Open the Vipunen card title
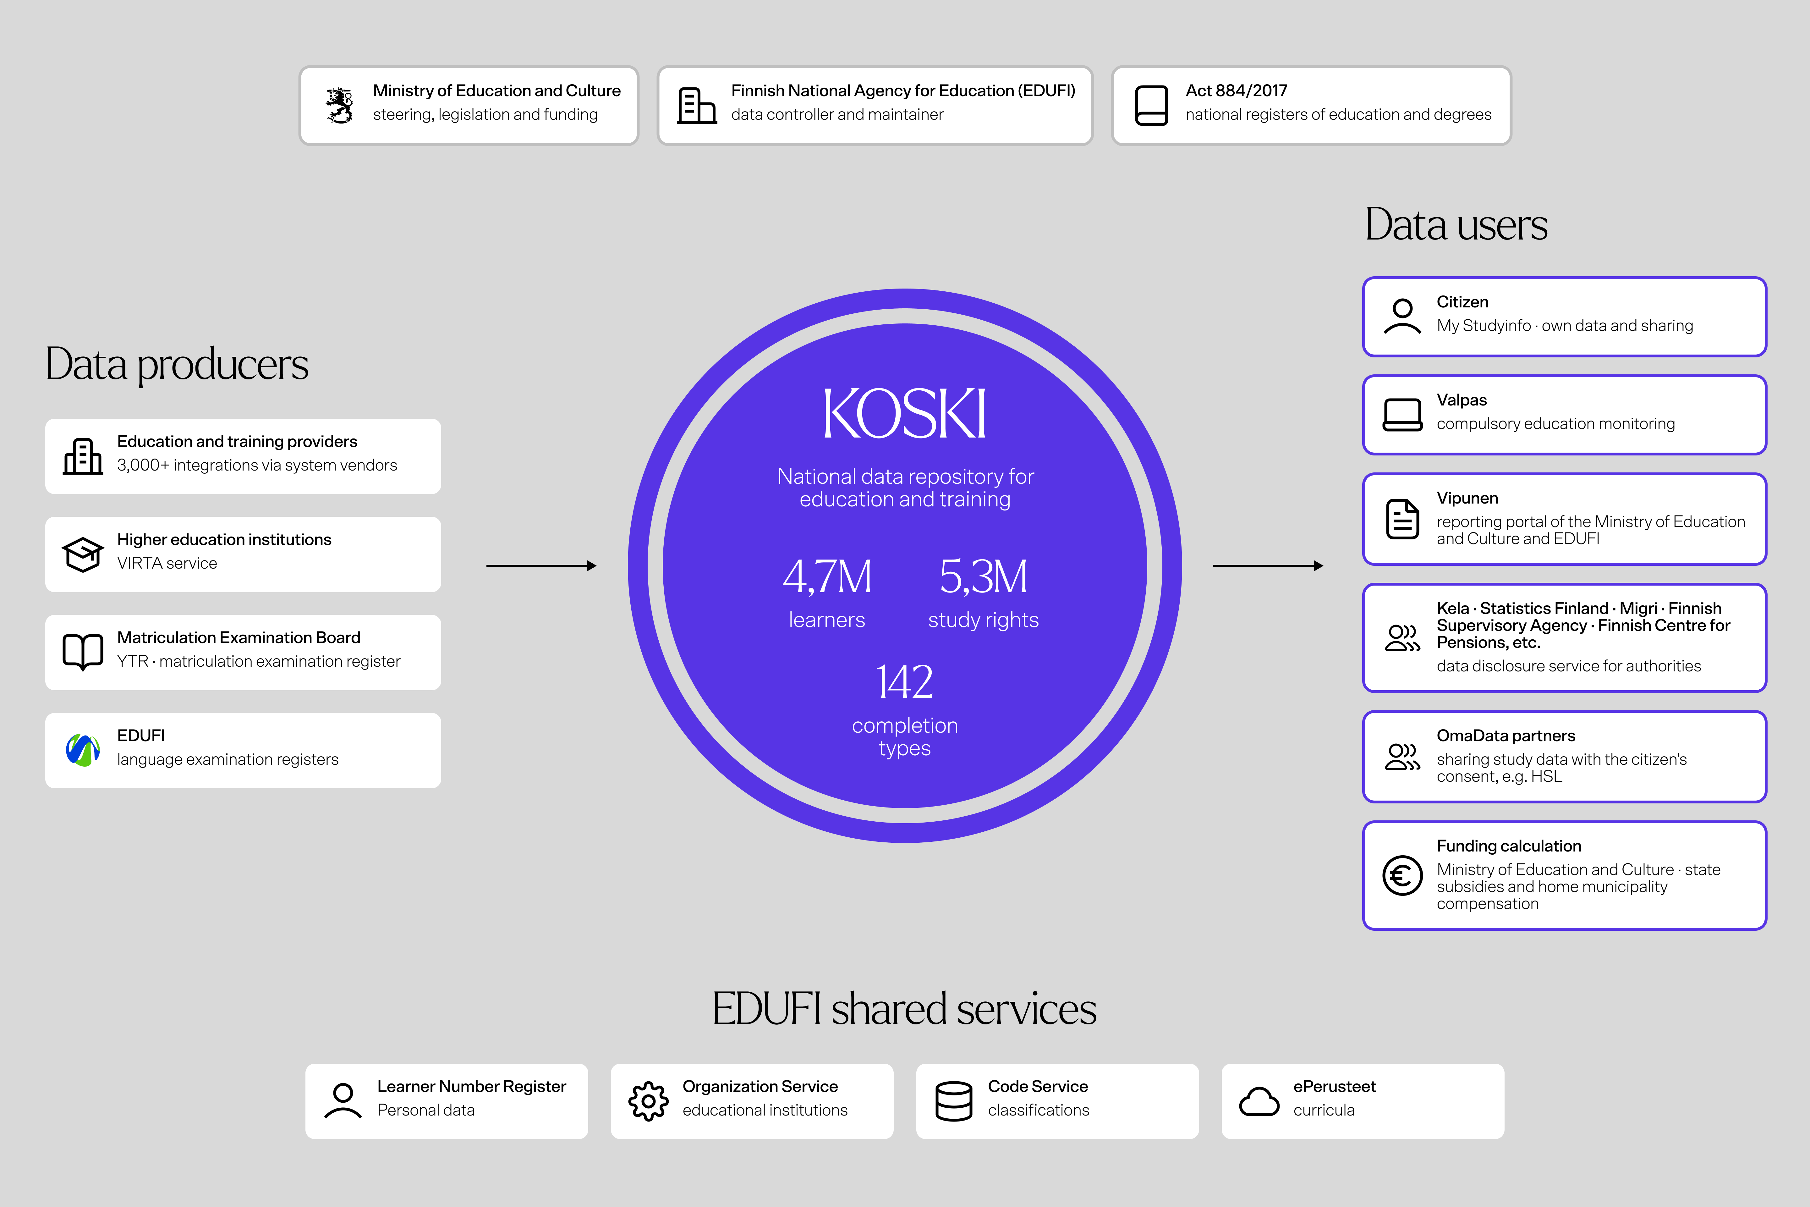Image resolution: width=1810 pixels, height=1207 pixels. click(x=1467, y=498)
